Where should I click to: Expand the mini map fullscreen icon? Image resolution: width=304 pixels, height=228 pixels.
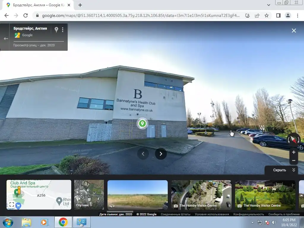pos(12,204)
